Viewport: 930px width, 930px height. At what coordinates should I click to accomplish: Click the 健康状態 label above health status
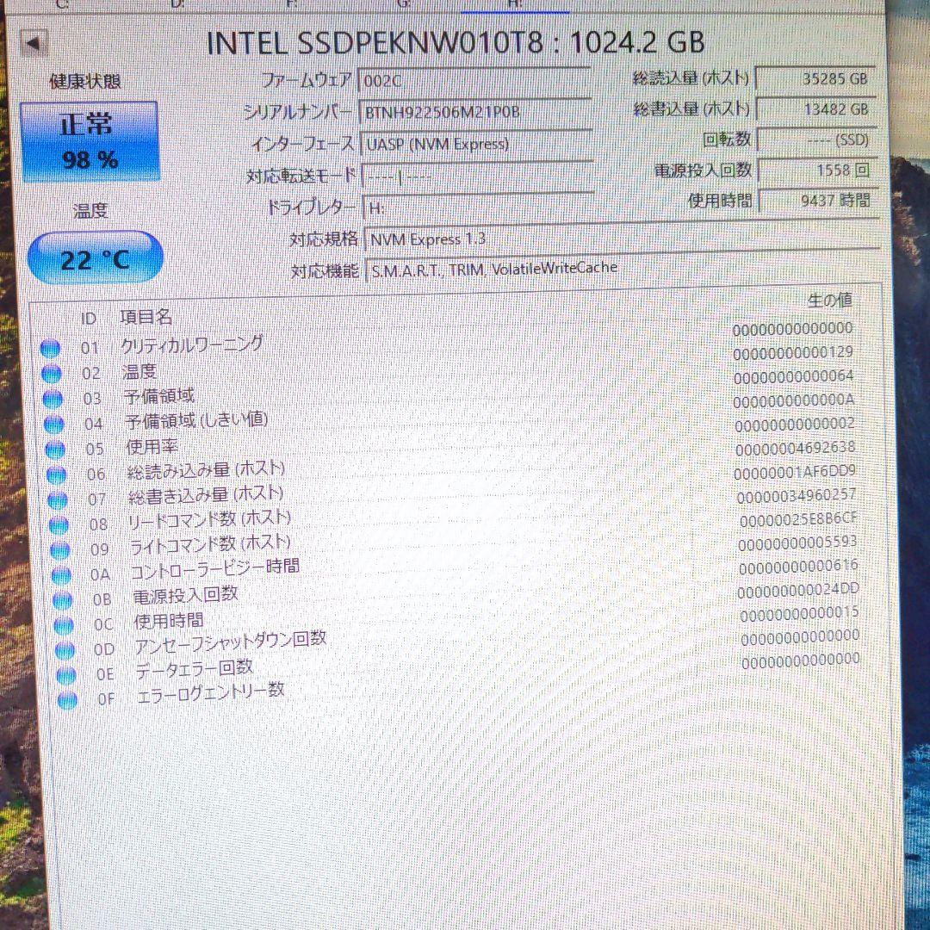[84, 81]
